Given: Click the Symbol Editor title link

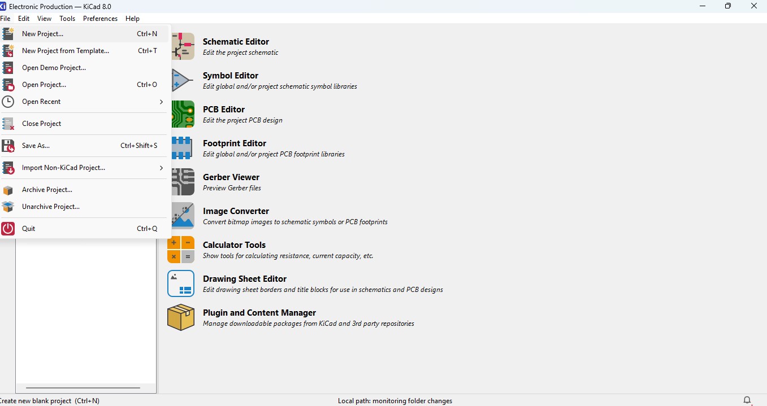Looking at the screenshot, I should coord(231,76).
